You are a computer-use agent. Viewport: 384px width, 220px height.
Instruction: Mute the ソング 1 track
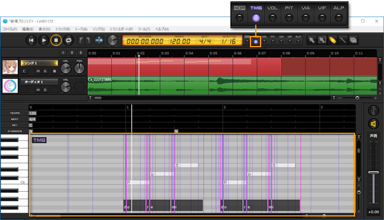tap(38, 71)
